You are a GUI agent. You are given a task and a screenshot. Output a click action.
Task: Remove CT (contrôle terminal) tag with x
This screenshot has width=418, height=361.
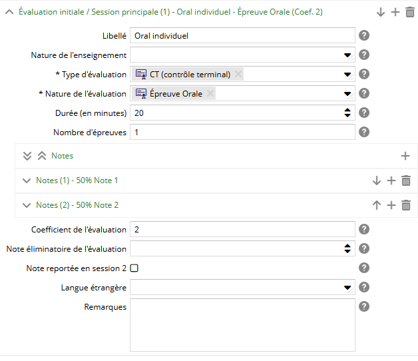tap(238, 75)
